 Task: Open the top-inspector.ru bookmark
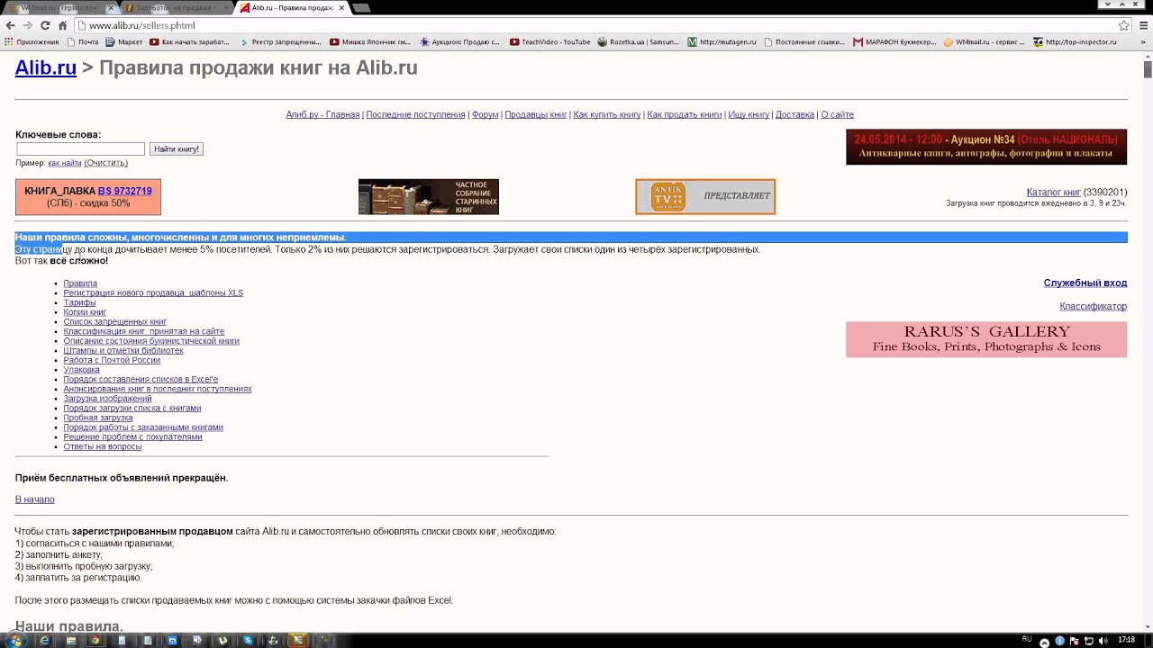click(1075, 41)
